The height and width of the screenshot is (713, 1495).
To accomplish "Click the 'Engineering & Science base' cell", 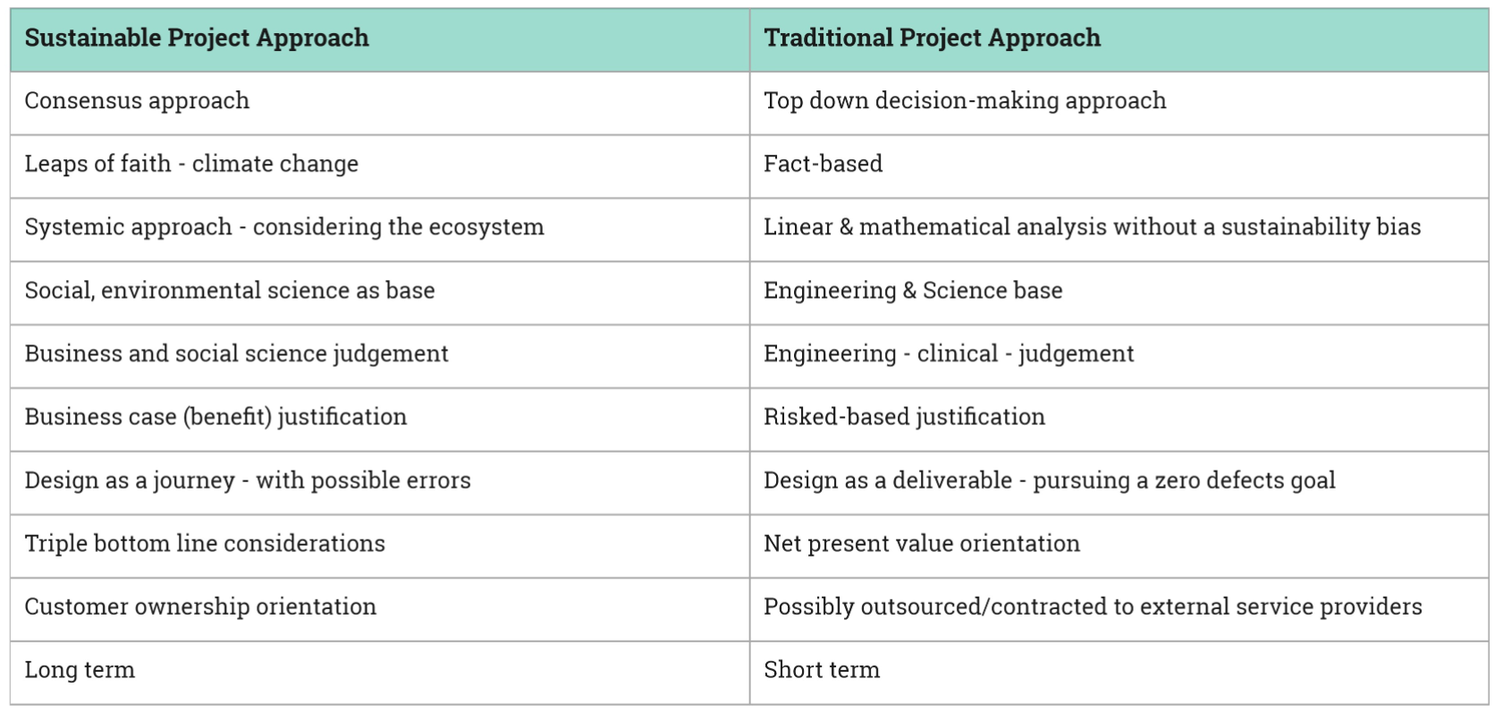I will point(913,292).
